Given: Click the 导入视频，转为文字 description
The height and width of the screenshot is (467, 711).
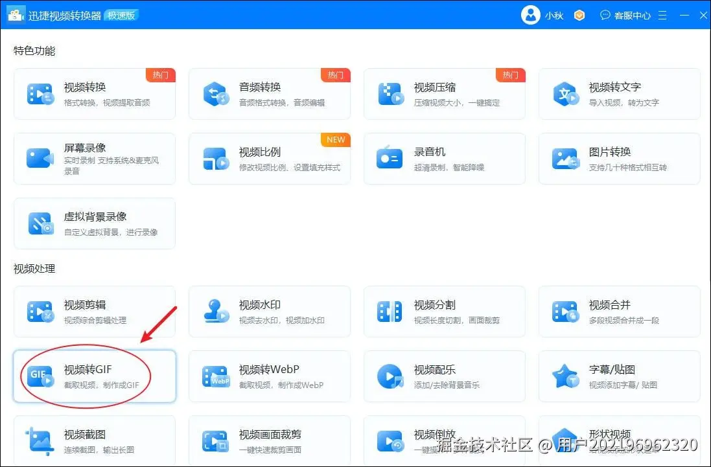Looking at the screenshot, I should pyautogui.click(x=624, y=103).
